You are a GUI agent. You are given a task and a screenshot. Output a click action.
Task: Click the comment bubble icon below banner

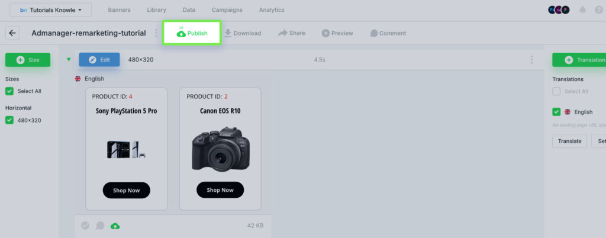(100, 225)
